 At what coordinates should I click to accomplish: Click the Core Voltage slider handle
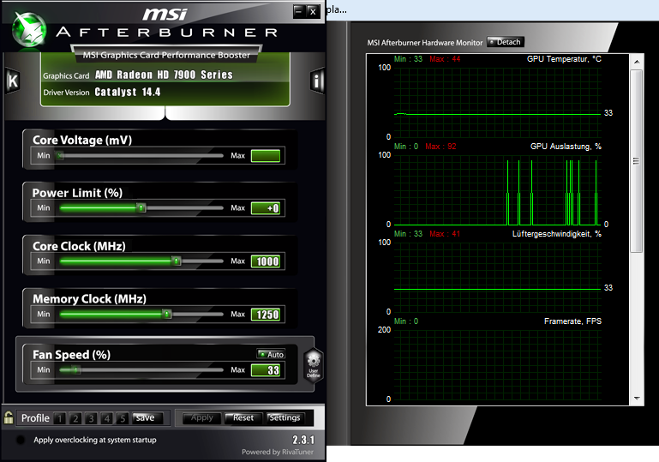click(60, 155)
